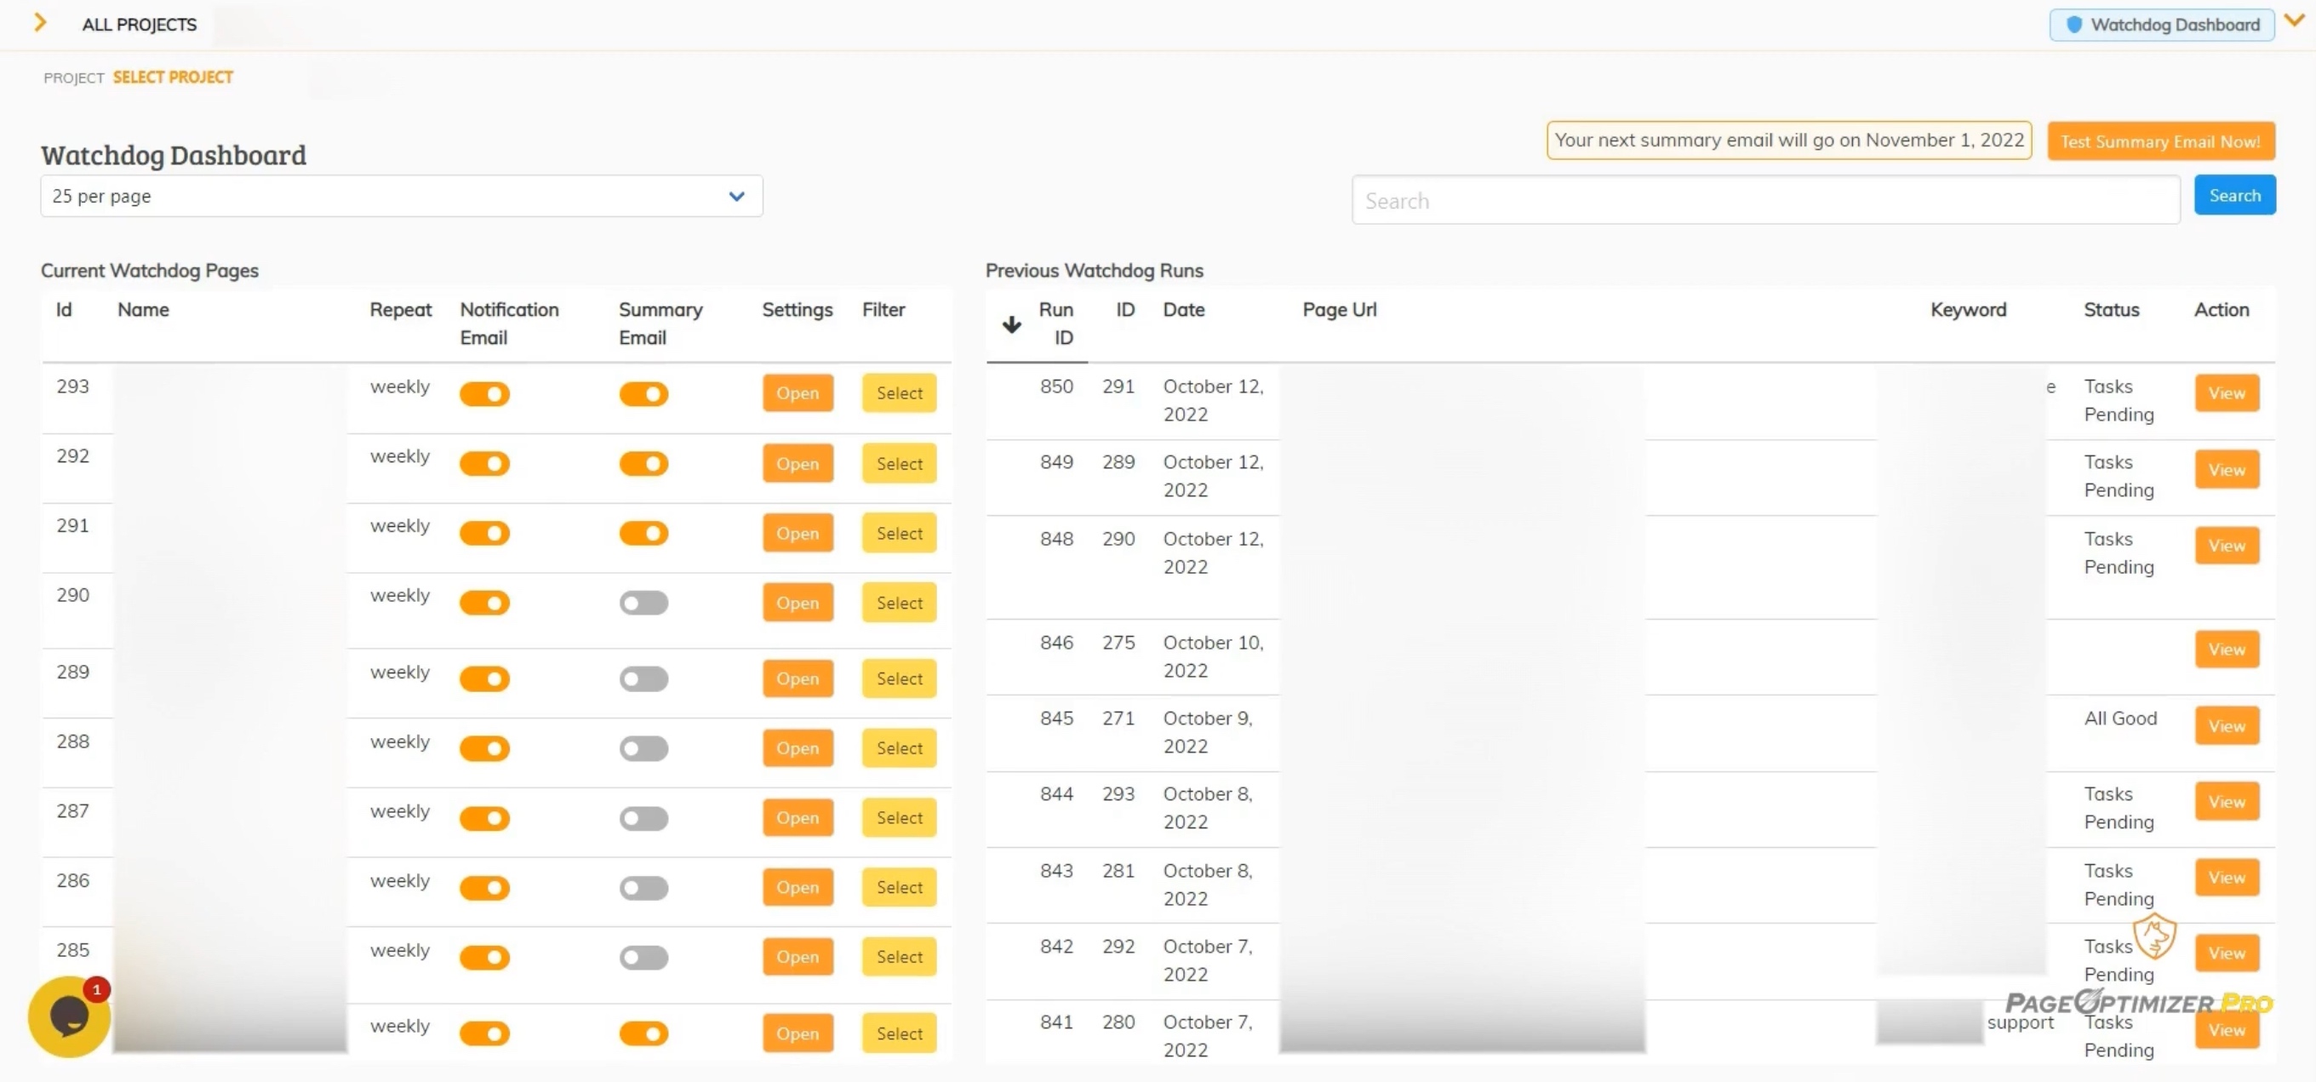Screen dimensions: 2316x1082
Task: Disable Notification Email for page 293
Action: point(485,393)
